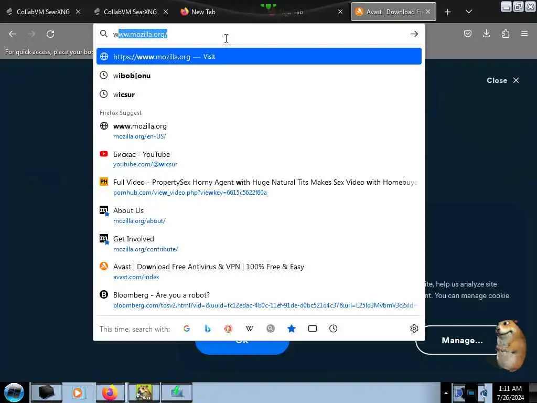Reload the current page
Viewport: 537px width, 403px height.
[50, 34]
